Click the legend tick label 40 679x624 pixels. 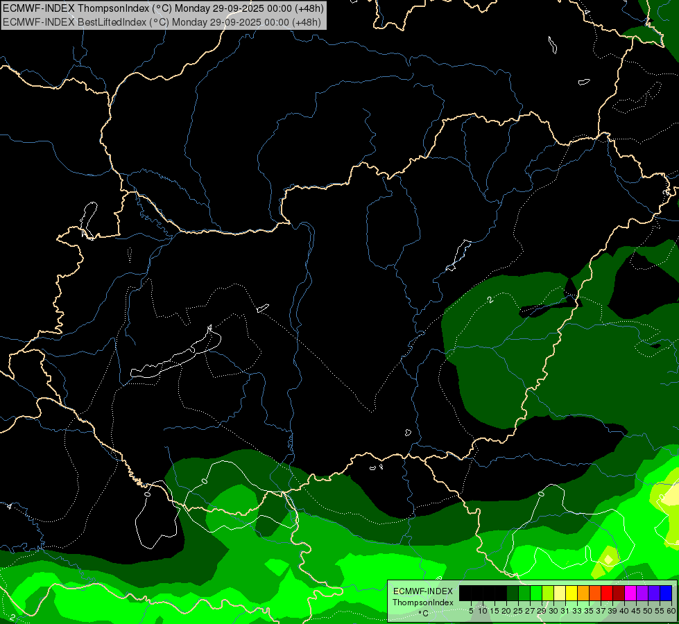(x=624, y=611)
